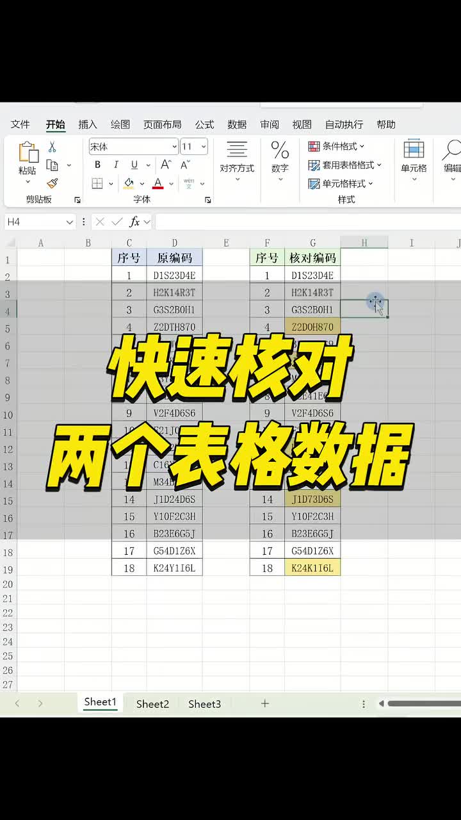This screenshot has height=820, width=461.
Task: Select cell containing K24K1I6L
Action: coord(312,568)
